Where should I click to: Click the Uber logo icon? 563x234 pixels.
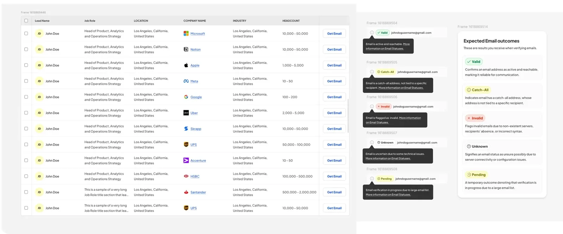(x=186, y=113)
